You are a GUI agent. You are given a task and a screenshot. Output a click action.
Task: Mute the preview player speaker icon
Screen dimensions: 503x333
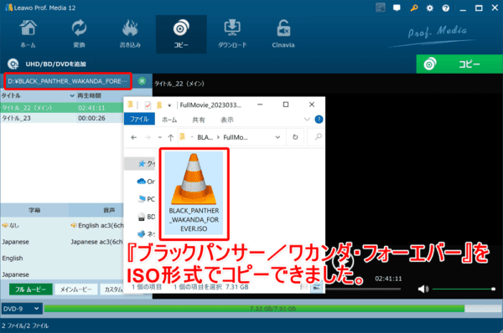(423, 289)
